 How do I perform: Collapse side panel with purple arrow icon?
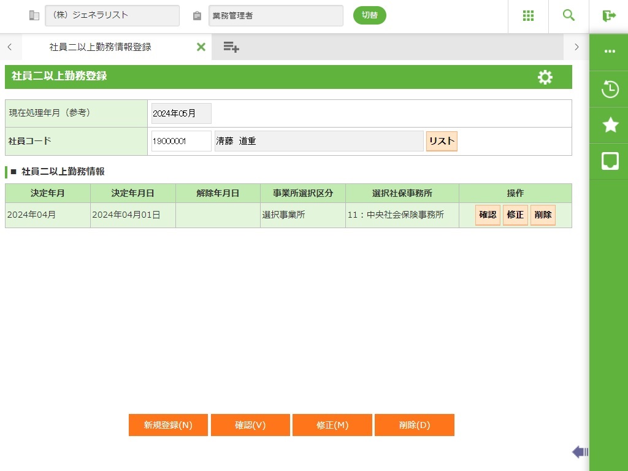click(580, 452)
